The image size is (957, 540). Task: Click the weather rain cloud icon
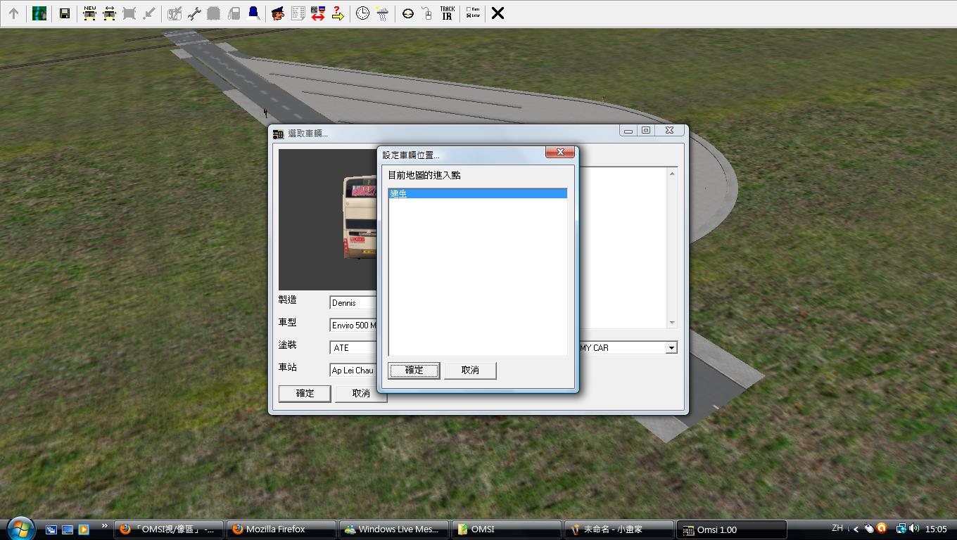coord(382,13)
